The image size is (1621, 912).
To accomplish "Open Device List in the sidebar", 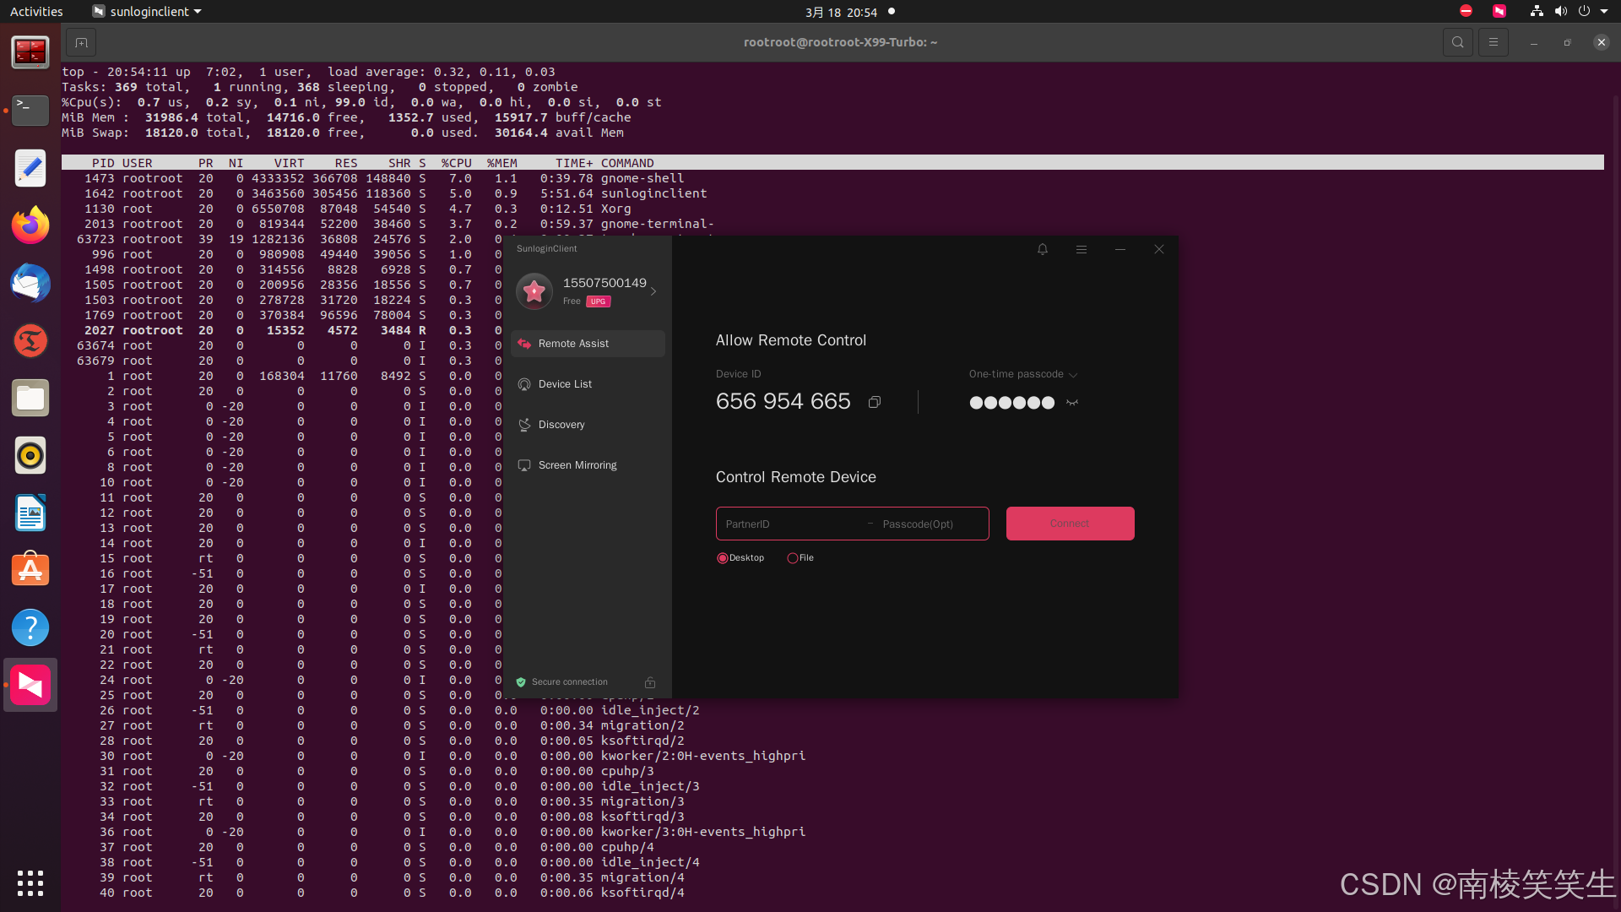I will point(588,384).
